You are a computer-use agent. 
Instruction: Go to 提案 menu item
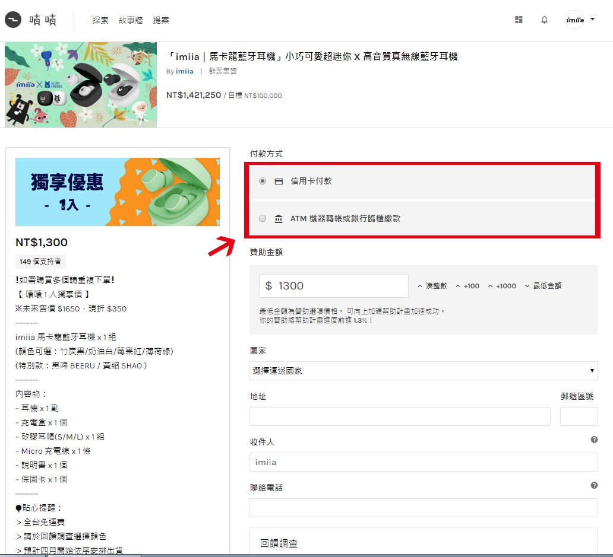pos(161,20)
